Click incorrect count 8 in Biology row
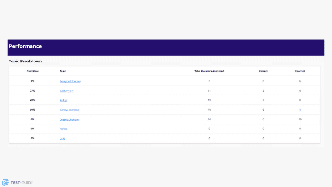 click(x=300, y=100)
